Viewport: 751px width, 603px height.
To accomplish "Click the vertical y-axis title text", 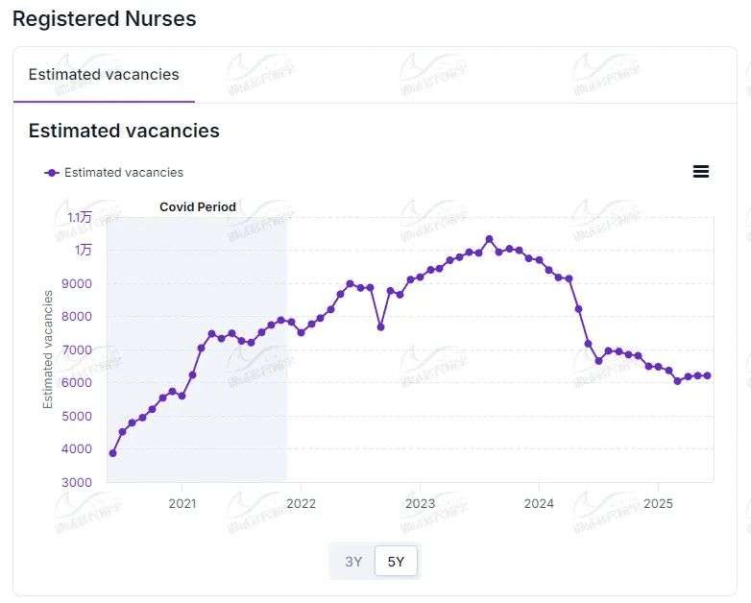I will [49, 349].
